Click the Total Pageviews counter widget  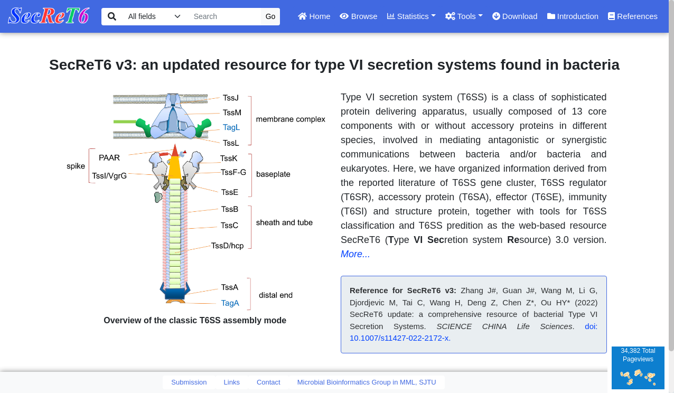click(638, 368)
